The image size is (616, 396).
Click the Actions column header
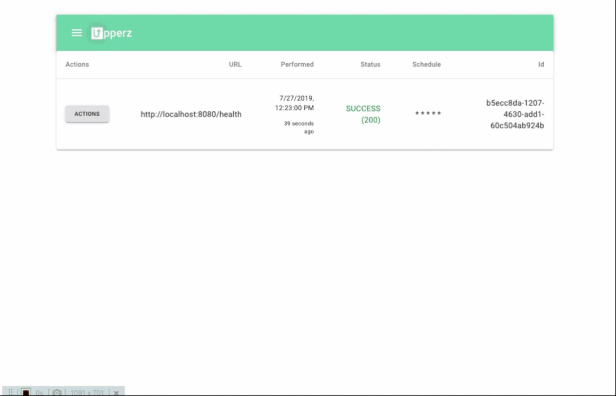tap(77, 64)
